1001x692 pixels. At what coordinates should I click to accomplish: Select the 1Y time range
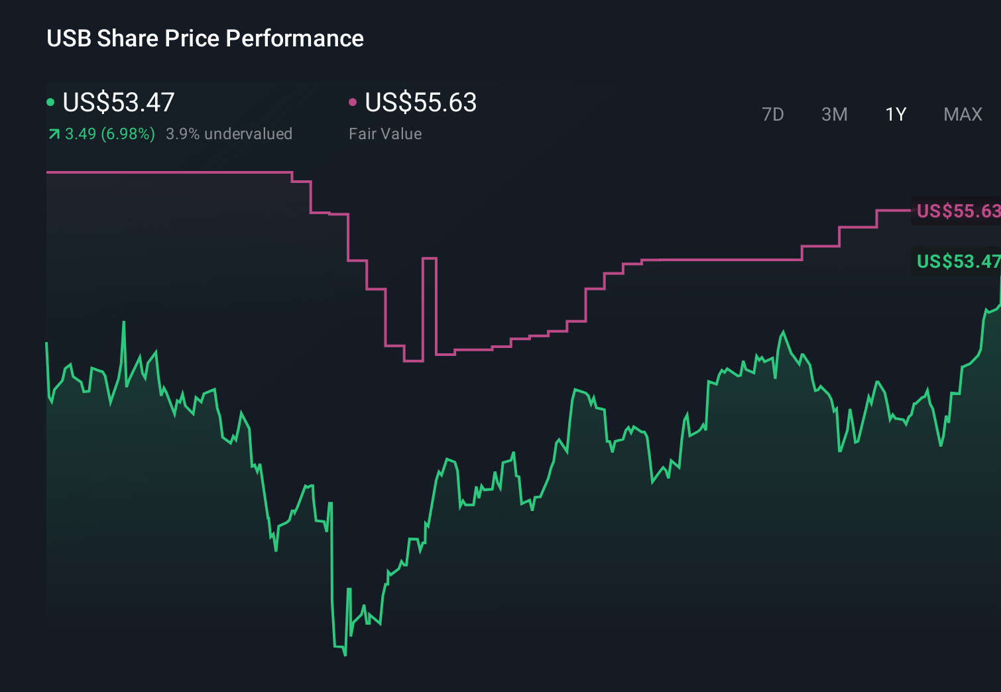895,115
